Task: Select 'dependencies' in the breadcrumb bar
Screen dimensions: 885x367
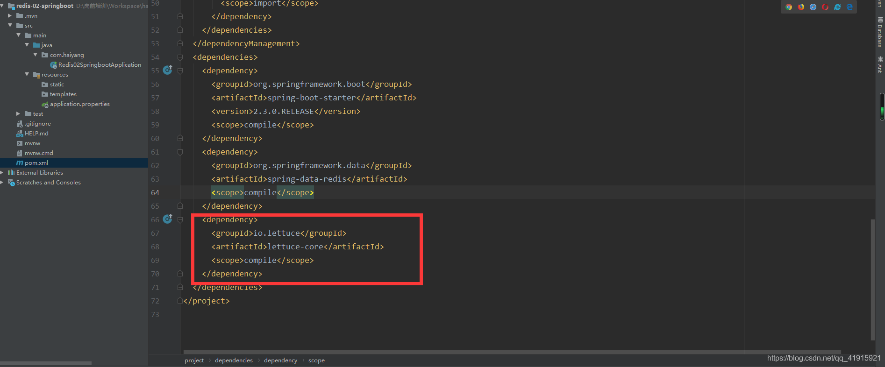Action: [234, 360]
